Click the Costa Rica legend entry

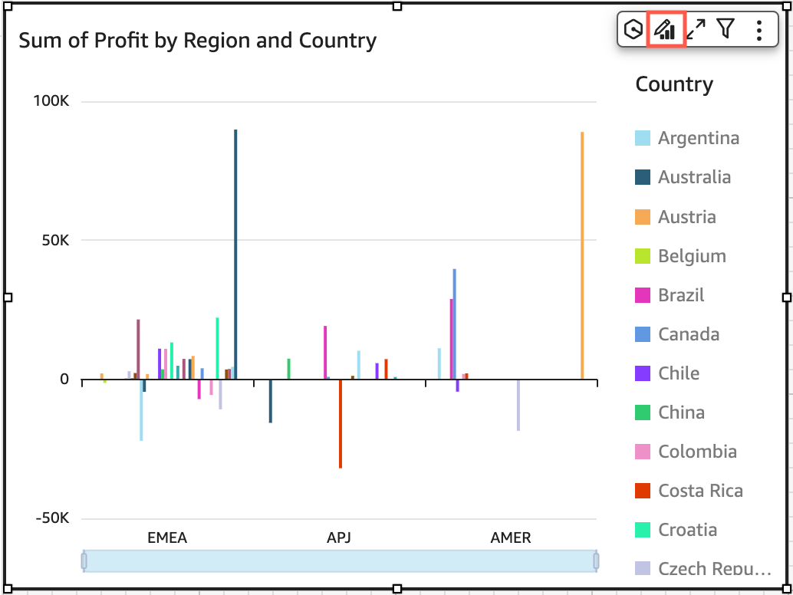(x=699, y=491)
